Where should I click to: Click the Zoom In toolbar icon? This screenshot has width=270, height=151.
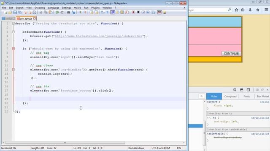click(x=80, y=12)
